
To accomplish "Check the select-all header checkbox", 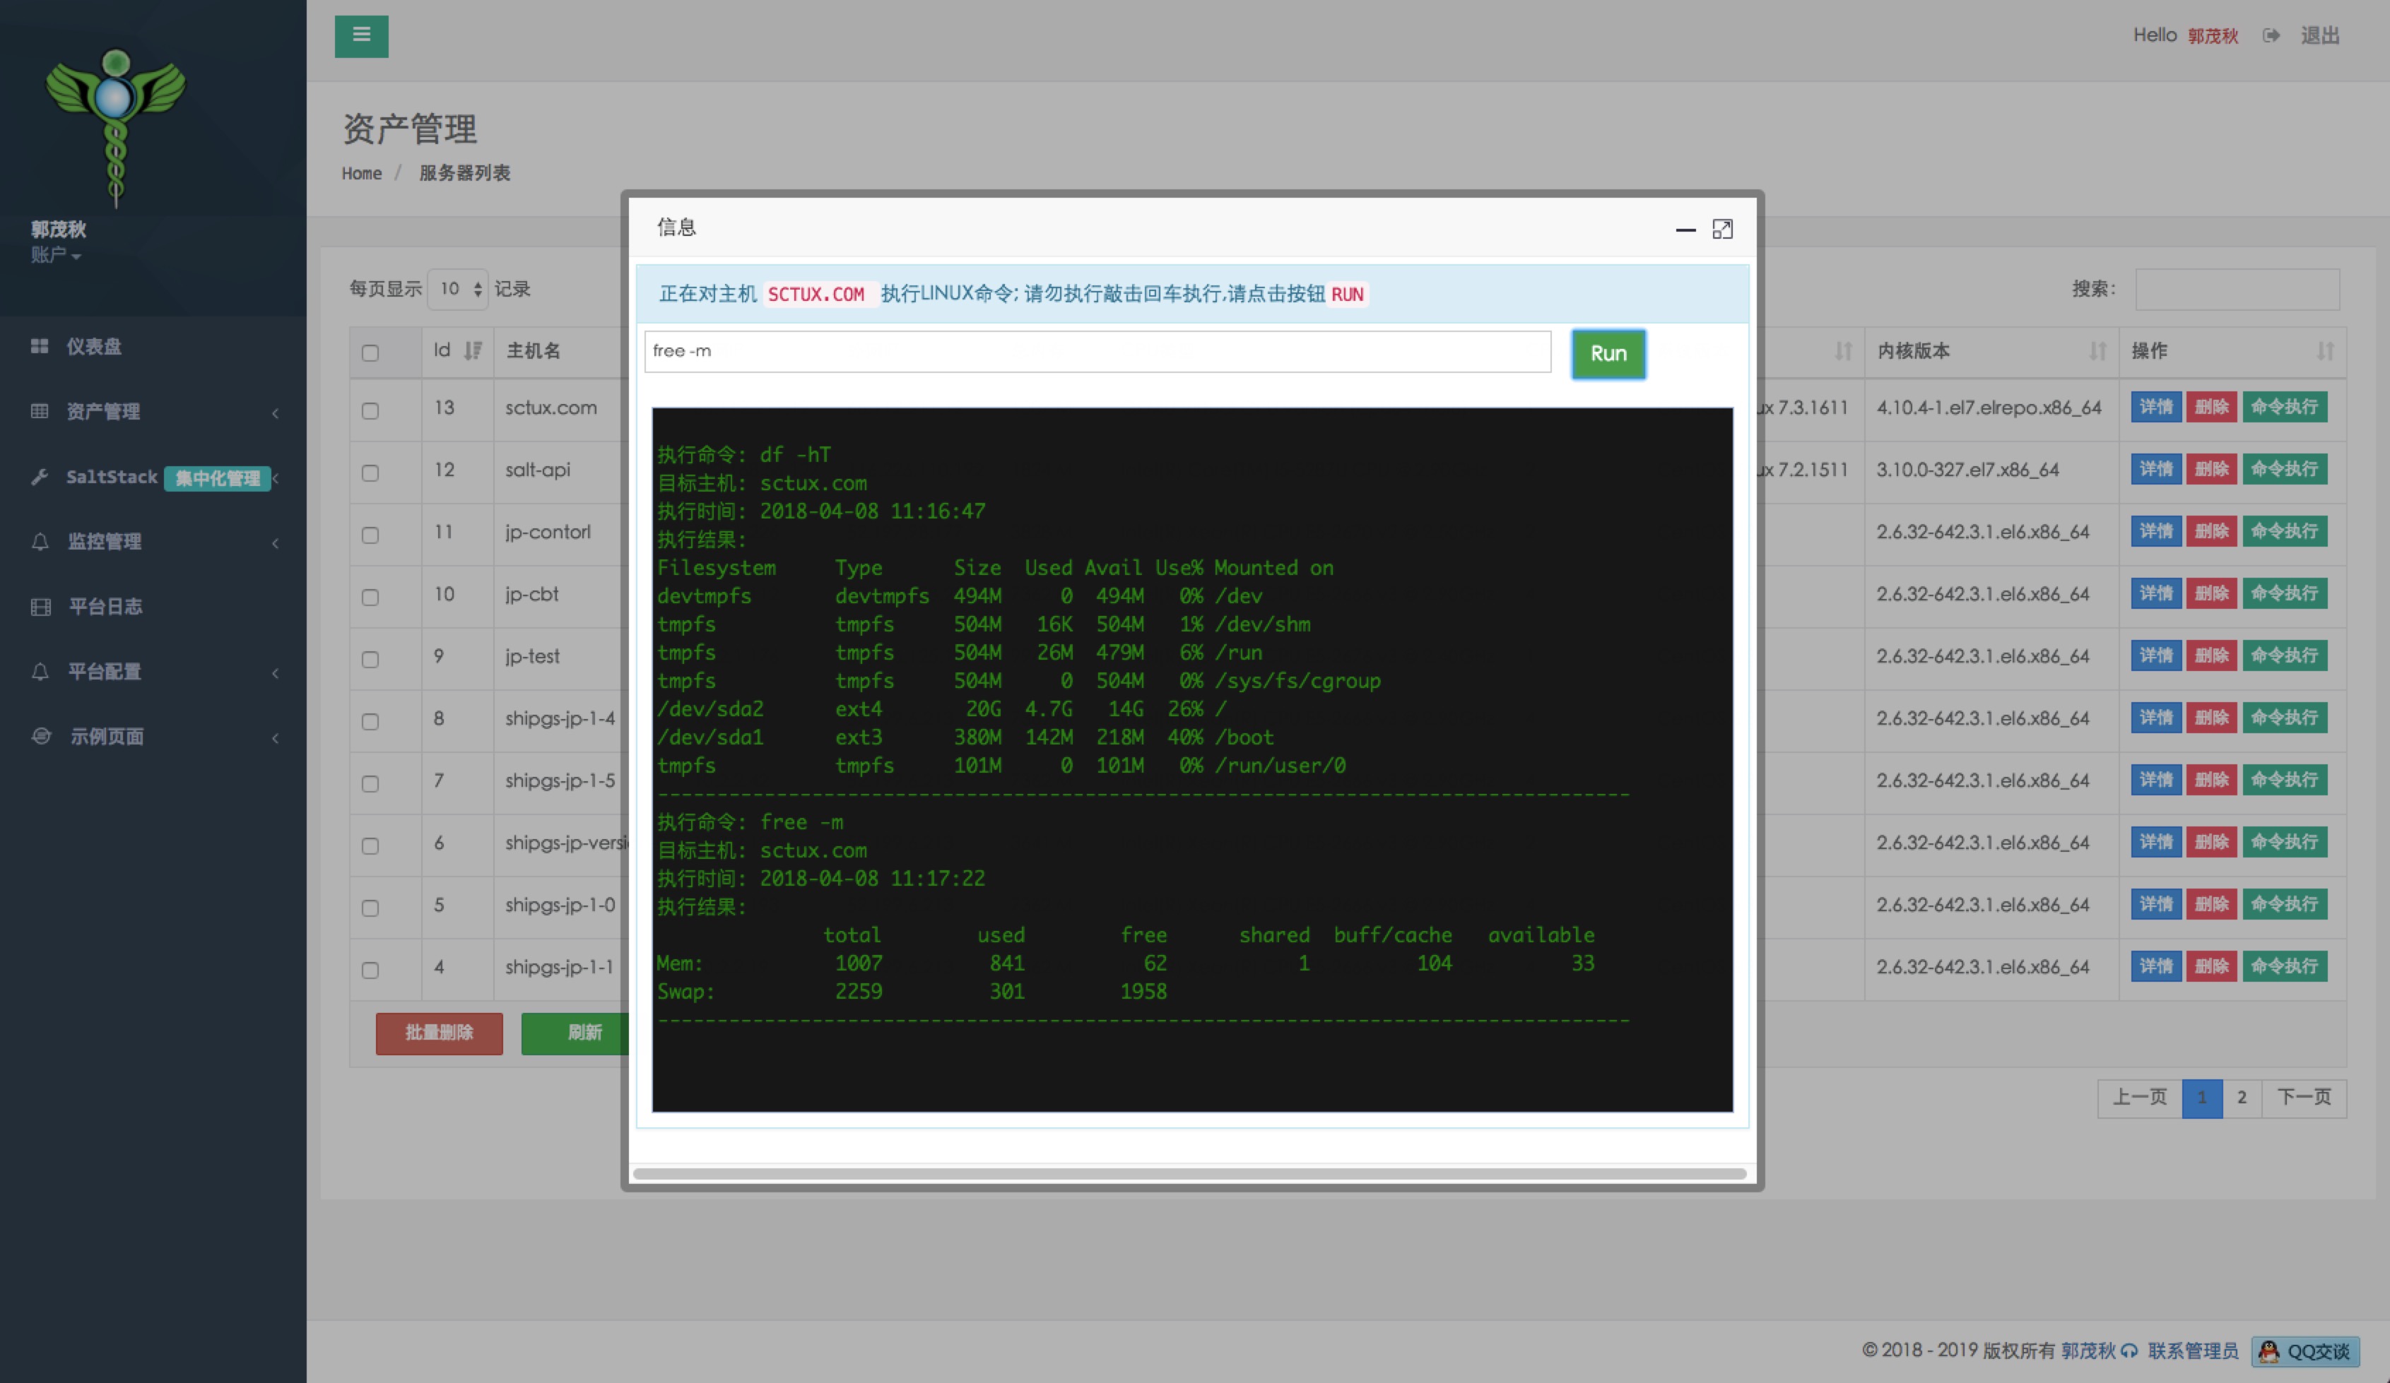I will 370,352.
